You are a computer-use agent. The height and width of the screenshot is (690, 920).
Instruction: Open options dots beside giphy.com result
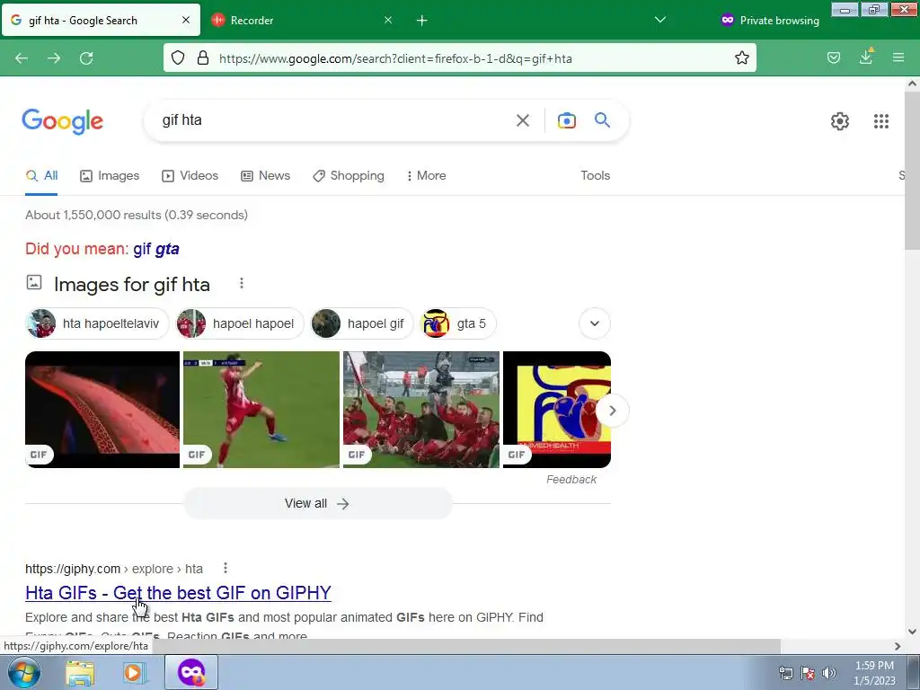pos(226,568)
